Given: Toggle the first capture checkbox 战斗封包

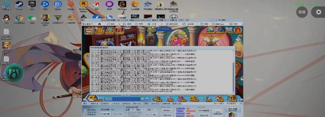Looking at the screenshot, I should pos(86,110).
